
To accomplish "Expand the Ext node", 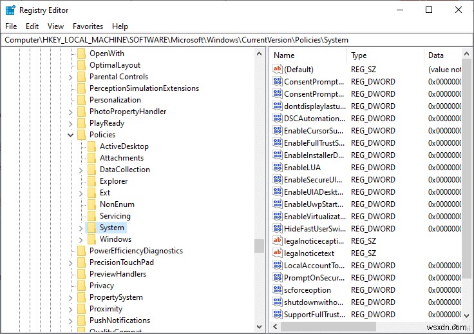I will coord(81,193).
